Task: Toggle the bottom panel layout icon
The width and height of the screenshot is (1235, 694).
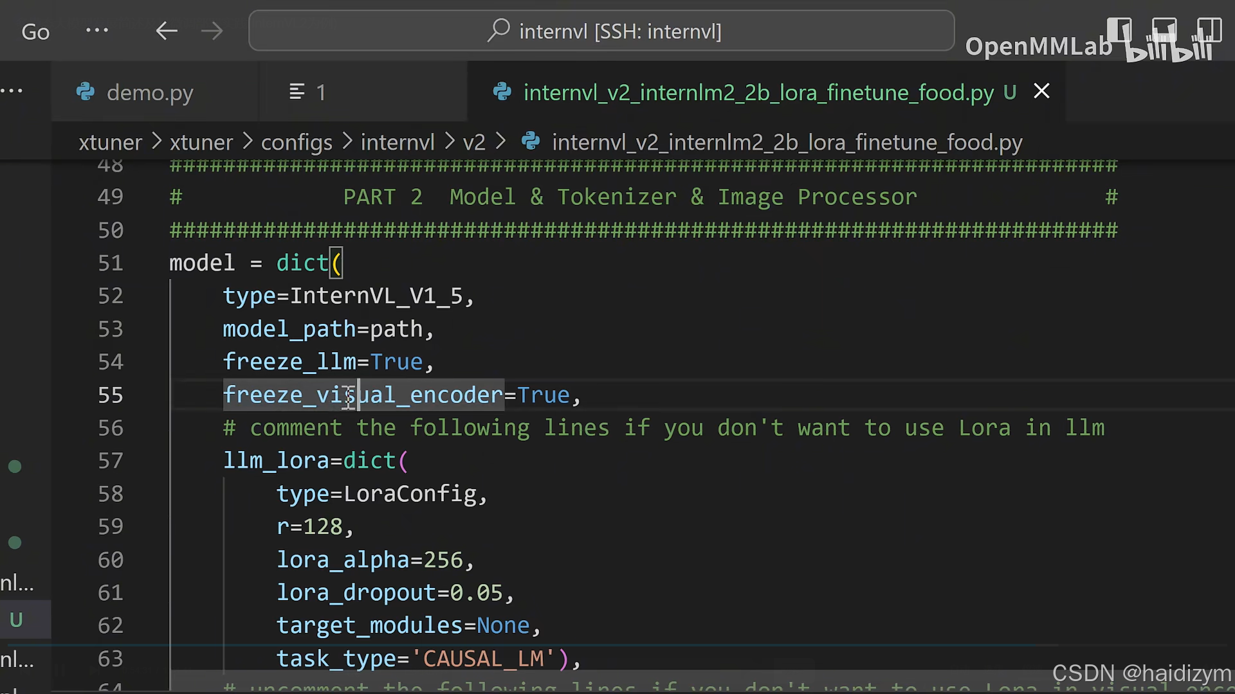Action: (x=1164, y=30)
